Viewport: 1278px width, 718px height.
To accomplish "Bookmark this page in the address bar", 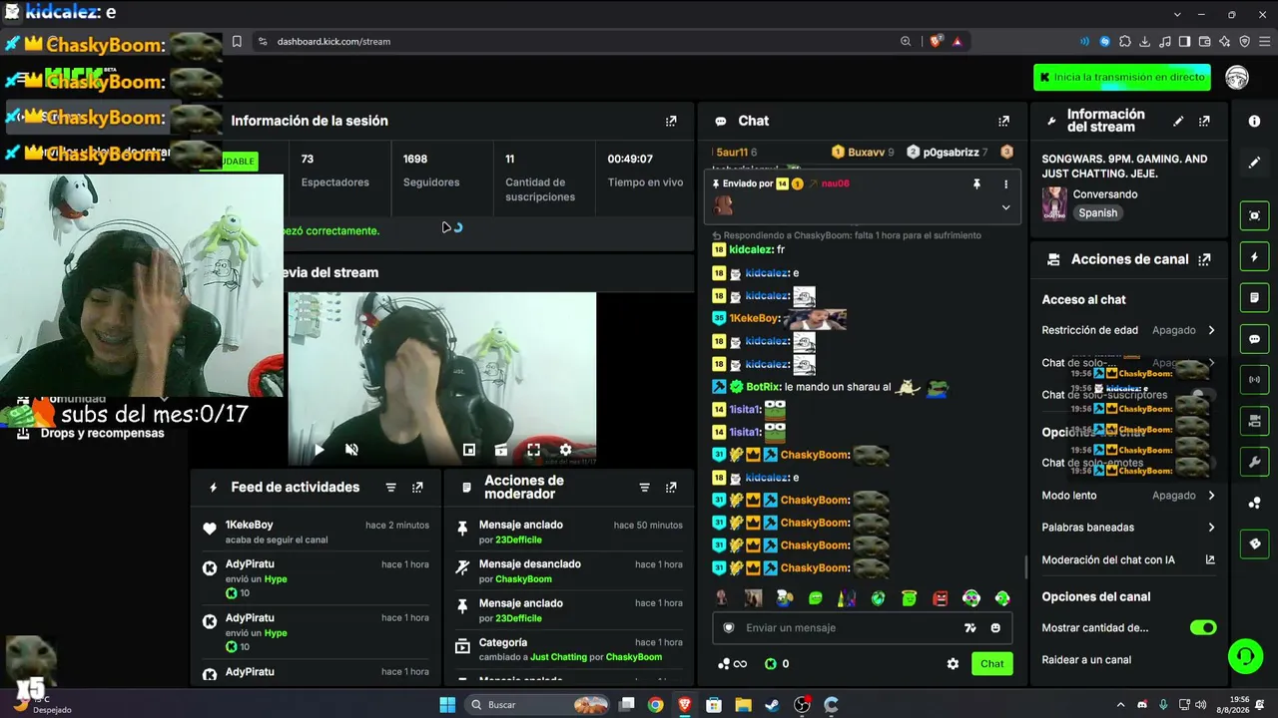I will coord(237,42).
